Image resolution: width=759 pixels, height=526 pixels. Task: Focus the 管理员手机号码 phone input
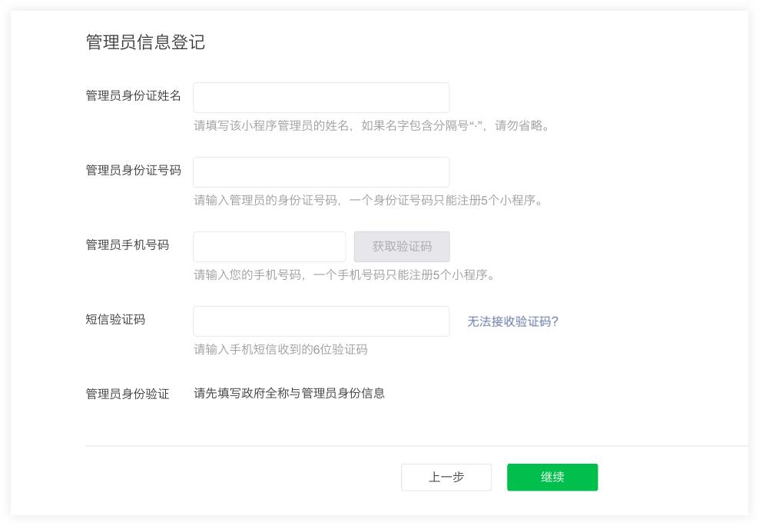tap(269, 246)
